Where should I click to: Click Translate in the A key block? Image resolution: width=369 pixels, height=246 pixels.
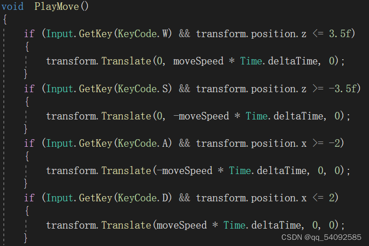click(126, 170)
